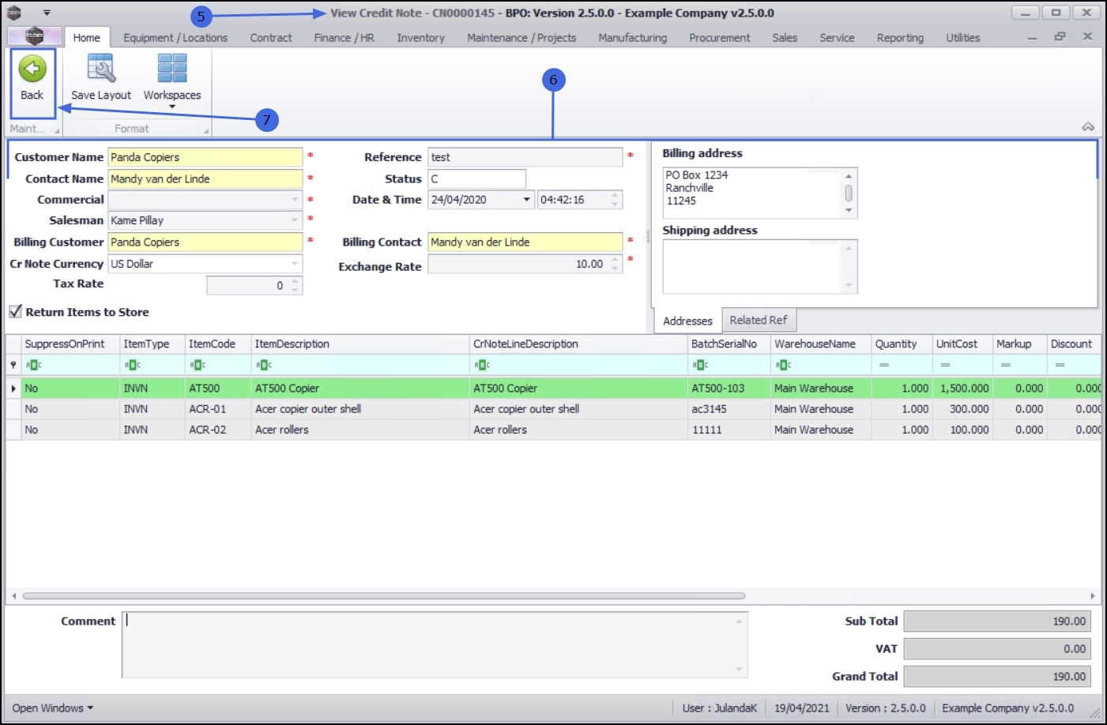Click the filter operator icon under ItemDescription

pyautogui.click(x=265, y=365)
